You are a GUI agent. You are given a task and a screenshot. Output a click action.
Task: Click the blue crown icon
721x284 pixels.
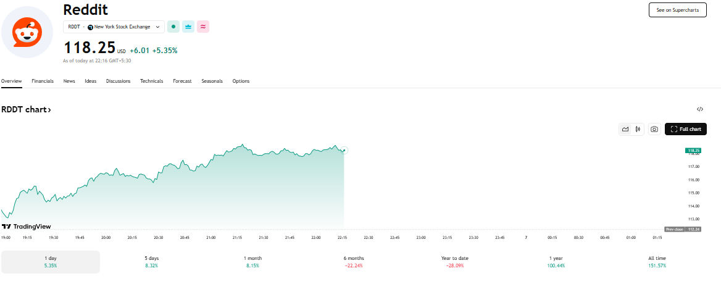pyautogui.click(x=188, y=27)
